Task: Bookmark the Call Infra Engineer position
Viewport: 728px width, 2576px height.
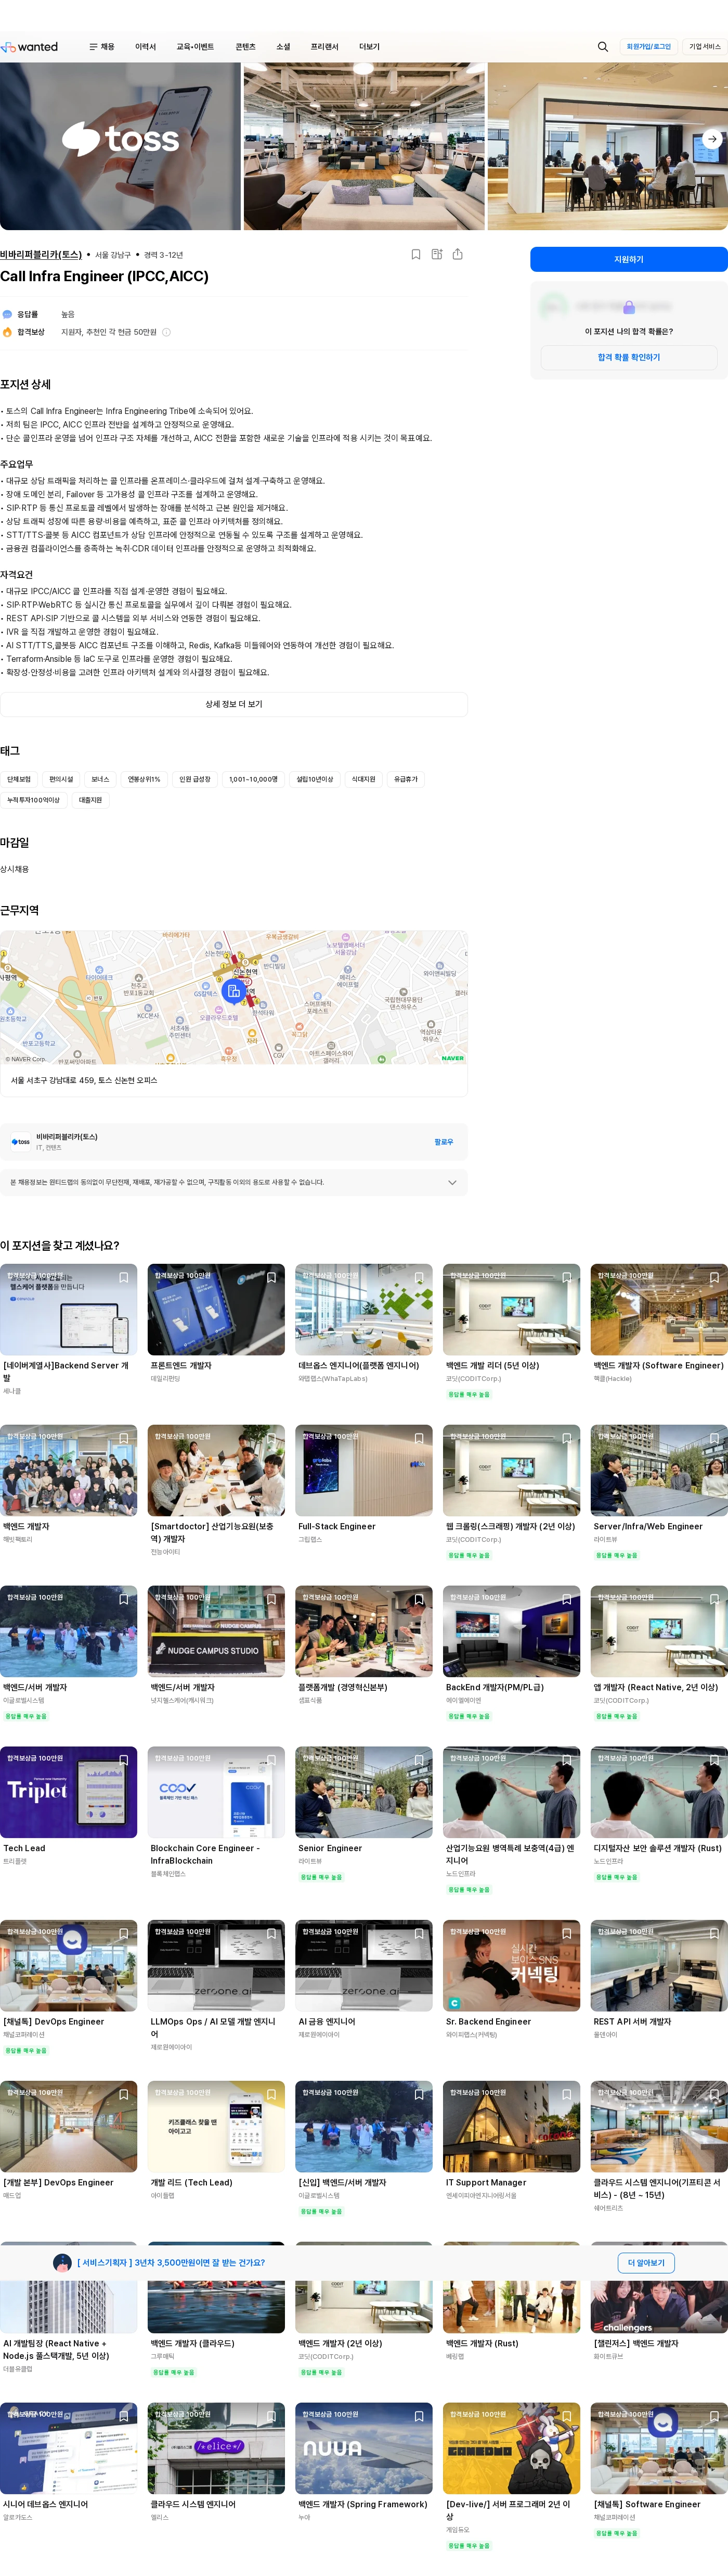Action: coord(417,255)
